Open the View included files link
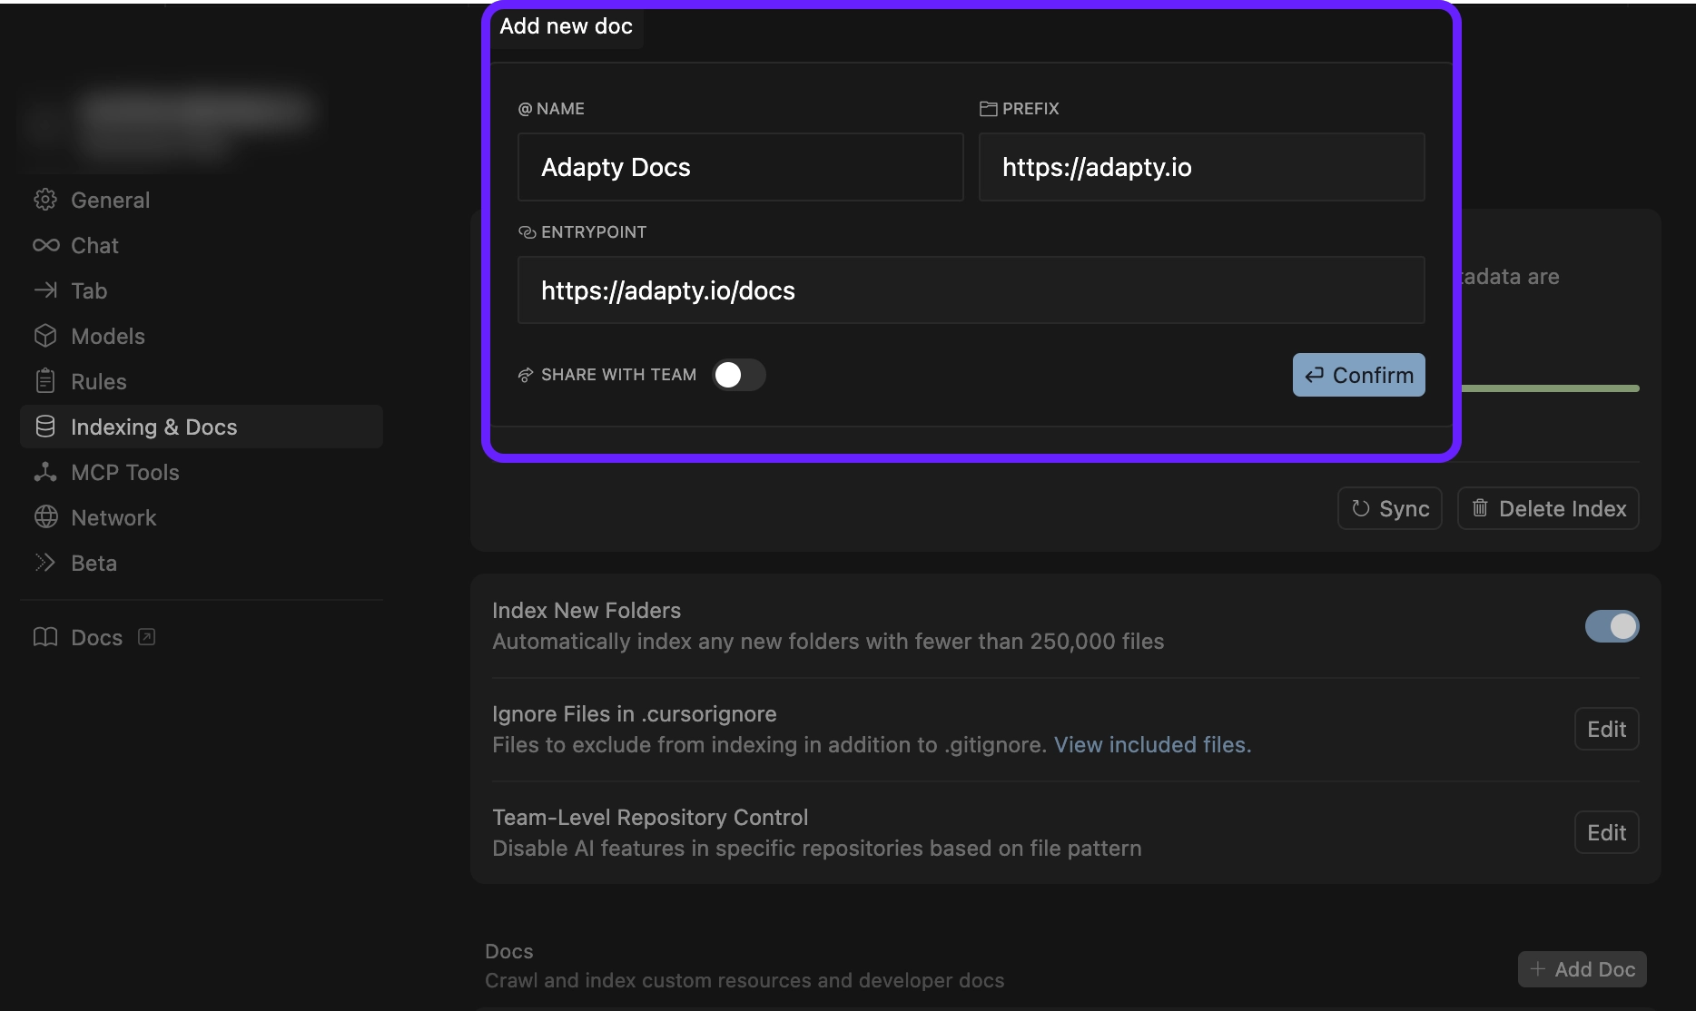1696x1011 pixels. point(1150,744)
